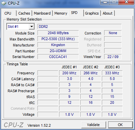Click tRC value 12 under JEDEC #1

69,102
